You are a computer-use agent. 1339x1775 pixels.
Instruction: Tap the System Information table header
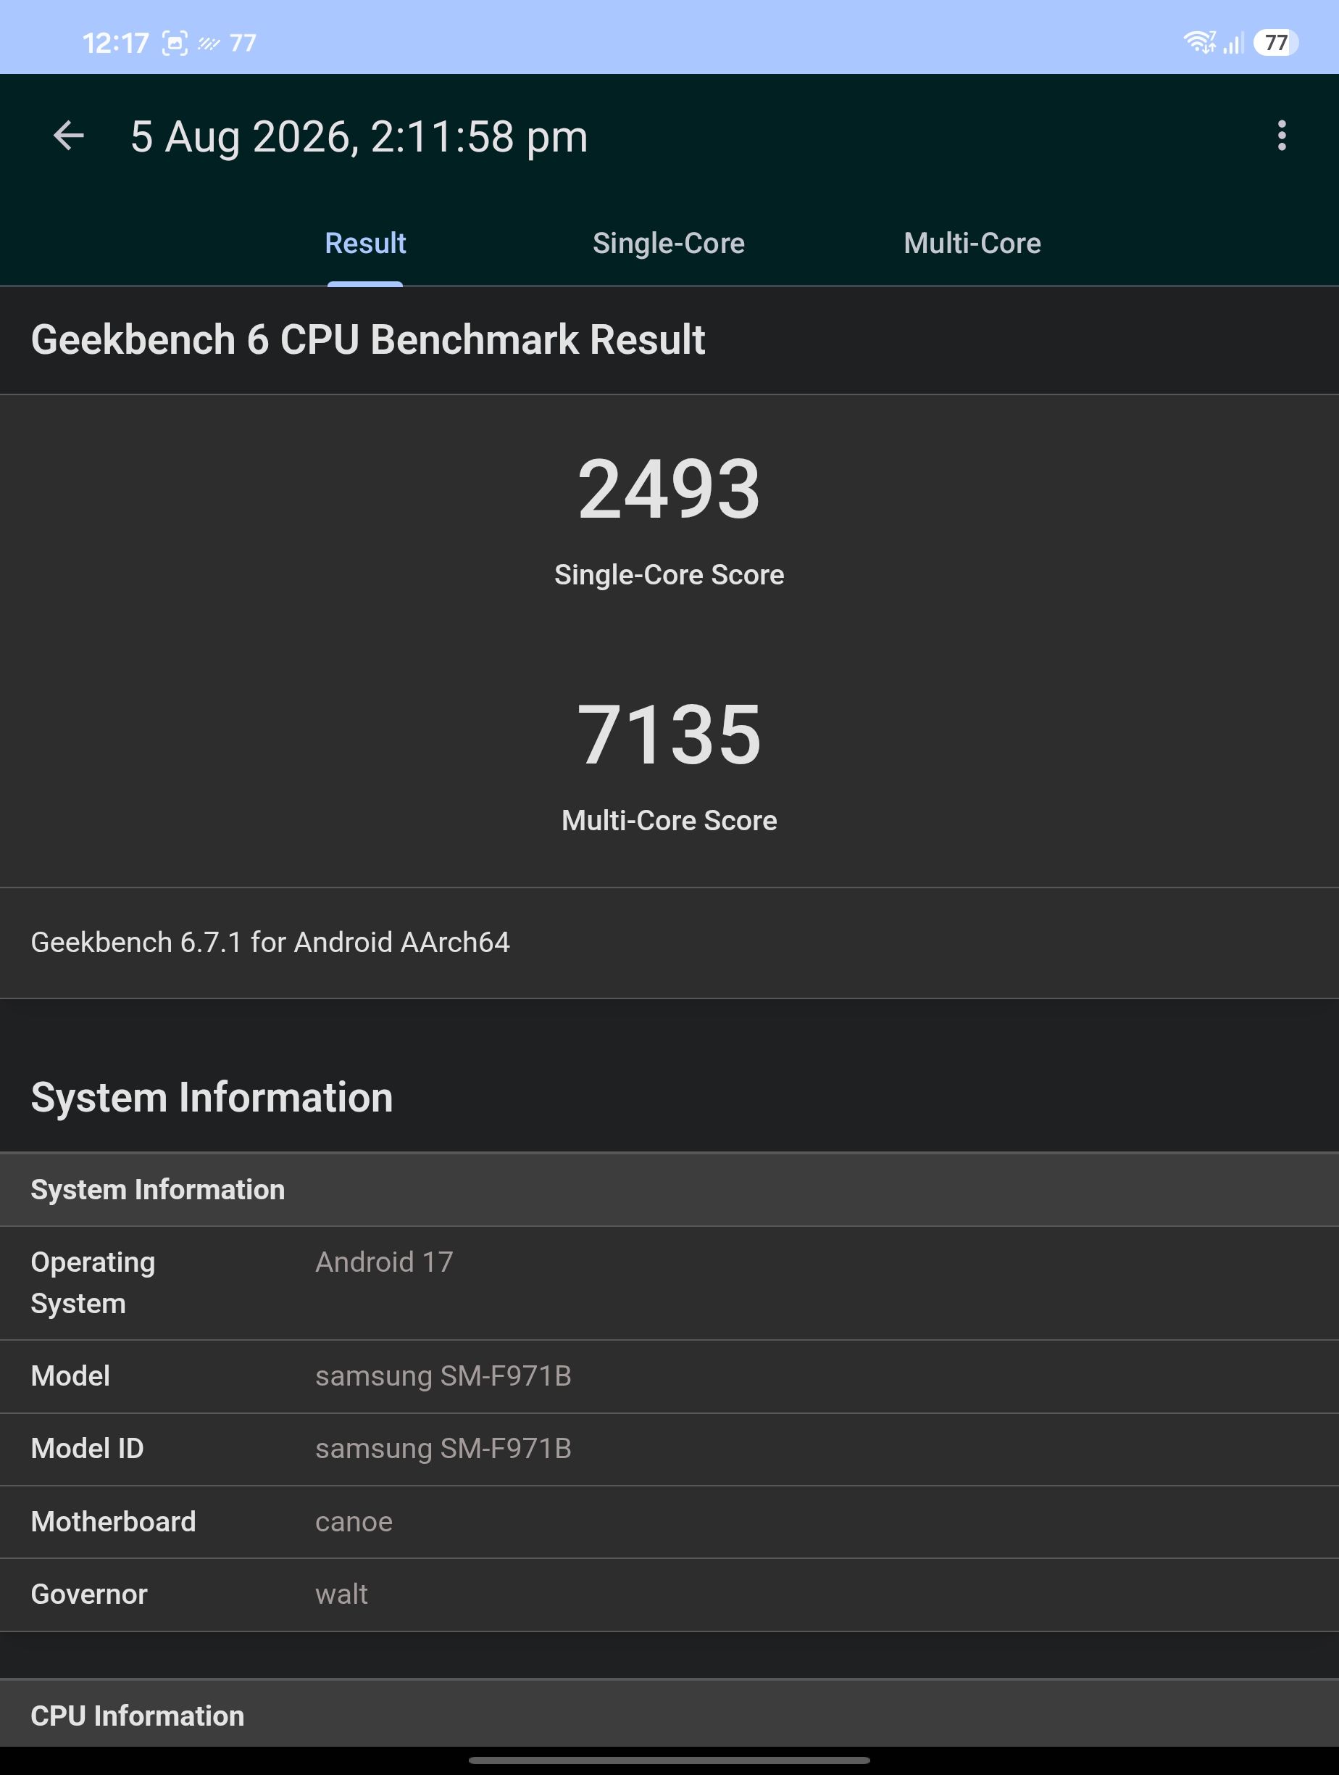point(669,1189)
